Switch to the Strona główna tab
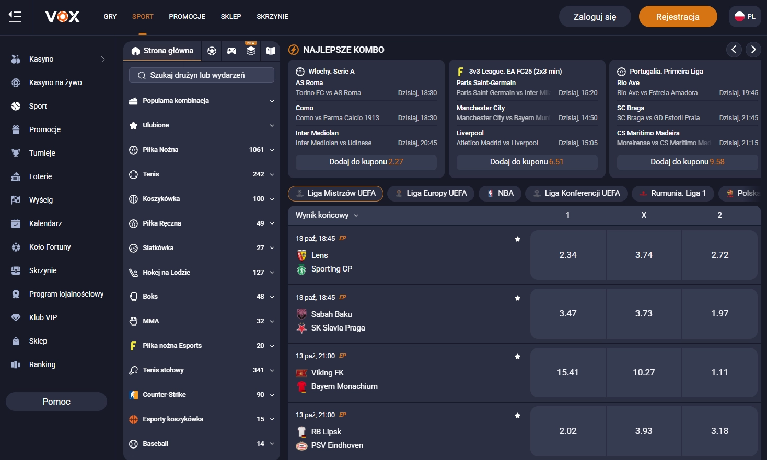767x460 pixels. [162, 51]
